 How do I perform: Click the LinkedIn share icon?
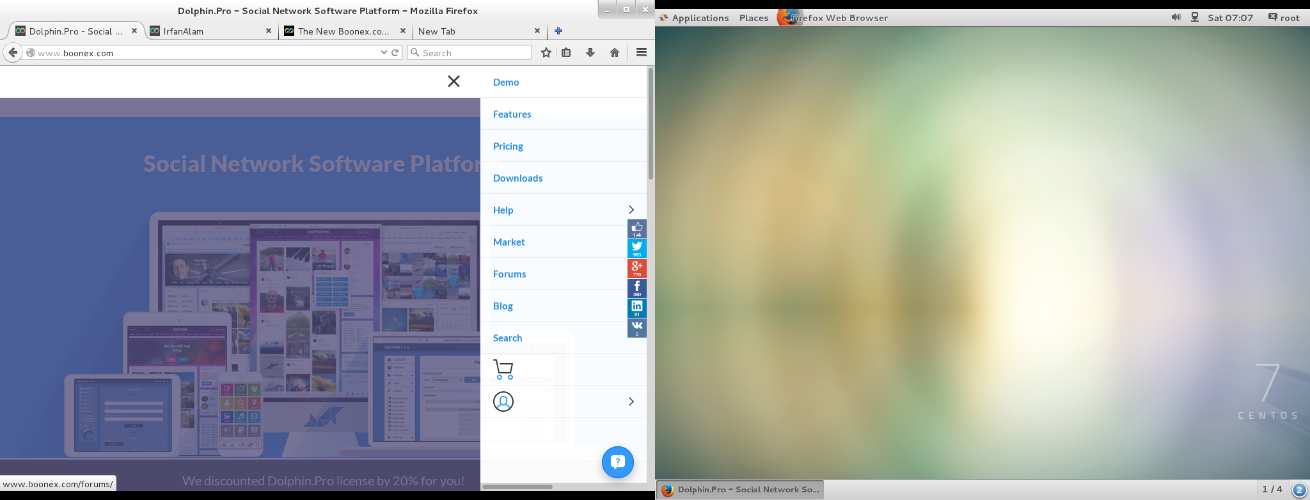click(x=637, y=308)
